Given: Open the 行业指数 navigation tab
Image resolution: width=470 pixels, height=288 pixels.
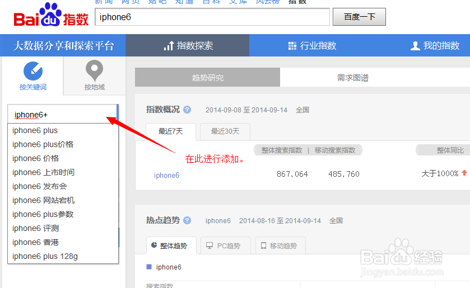Looking at the screenshot, I should pos(312,45).
